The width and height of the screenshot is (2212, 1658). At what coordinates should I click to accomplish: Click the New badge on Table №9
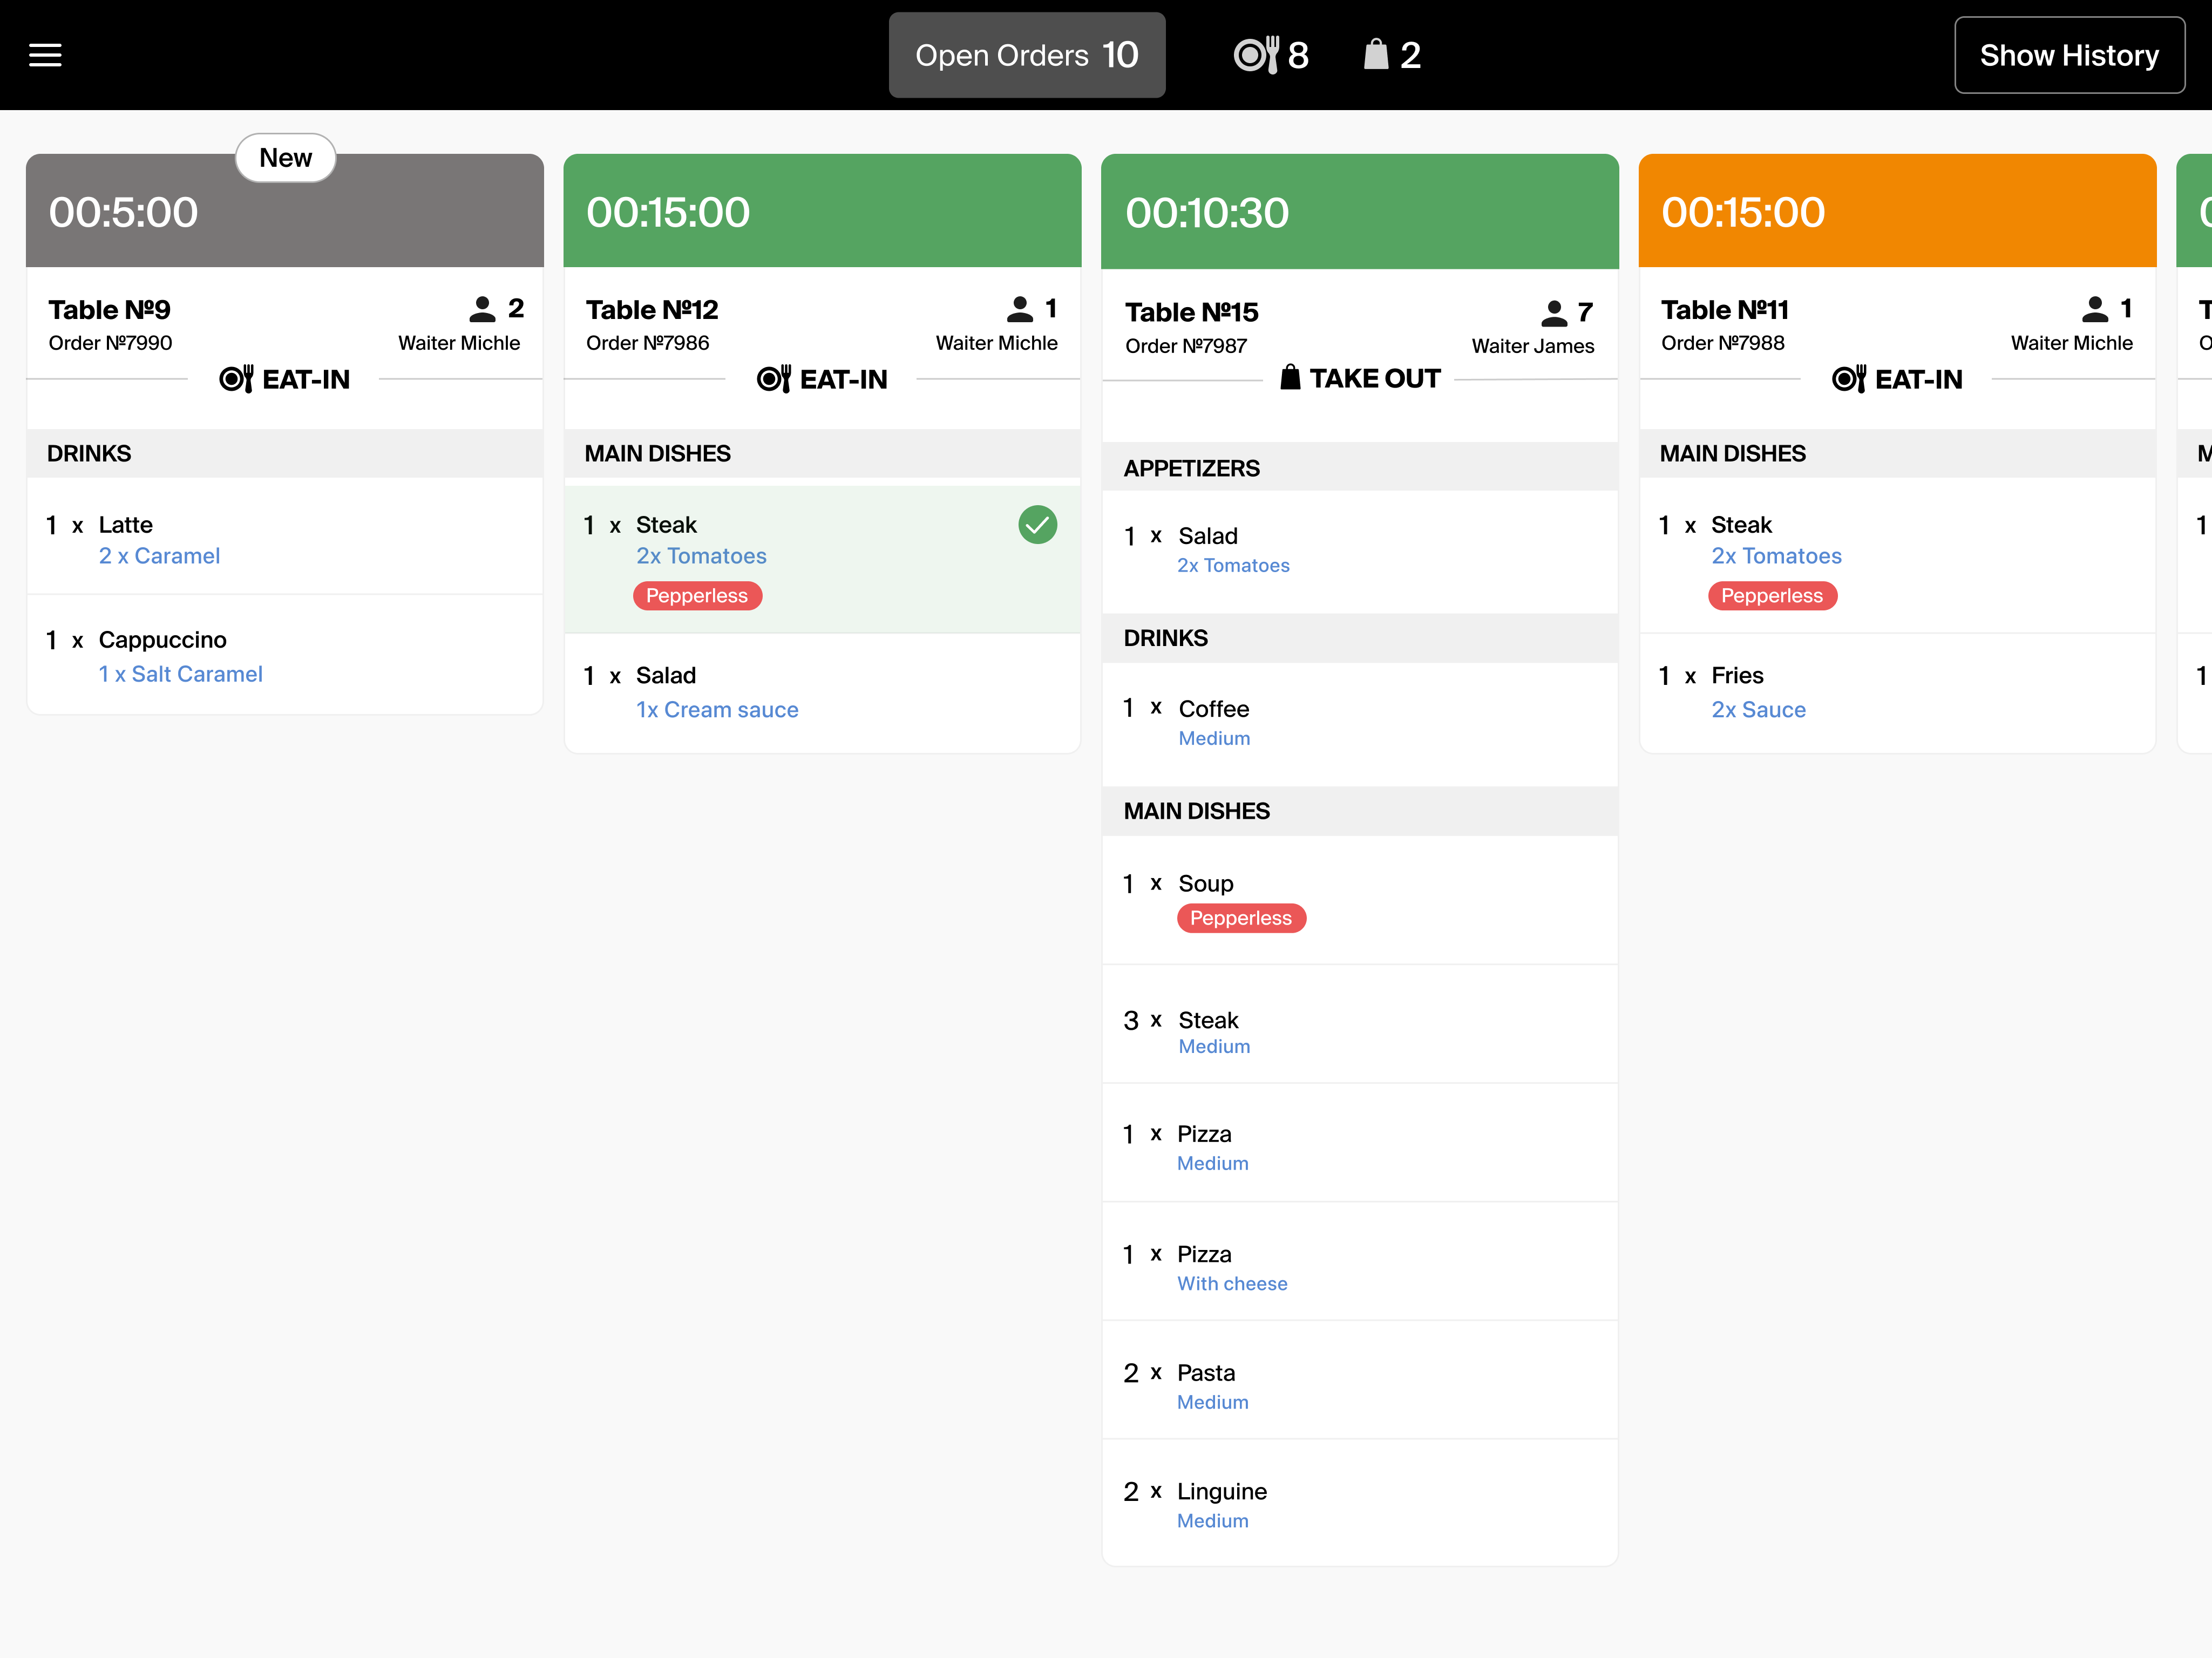(x=285, y=158)
